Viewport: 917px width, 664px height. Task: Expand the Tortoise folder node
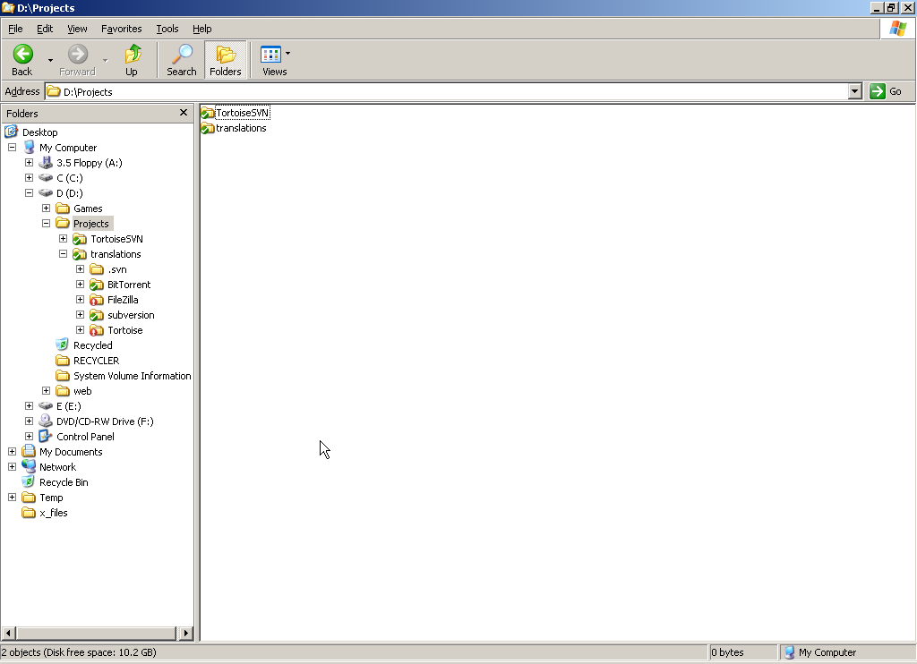click(80, 329)
